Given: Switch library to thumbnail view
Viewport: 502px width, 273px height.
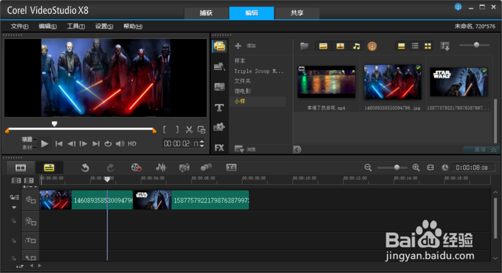Looking at the screenshot, I should click(428, 46).
